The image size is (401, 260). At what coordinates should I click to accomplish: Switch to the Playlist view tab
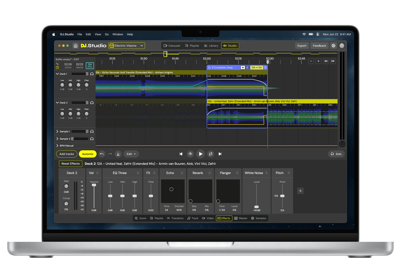(x=192, y=46)
